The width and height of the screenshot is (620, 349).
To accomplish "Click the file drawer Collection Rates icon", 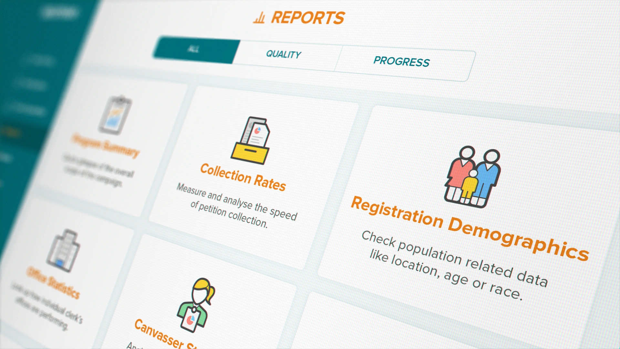I will point(251,140).
